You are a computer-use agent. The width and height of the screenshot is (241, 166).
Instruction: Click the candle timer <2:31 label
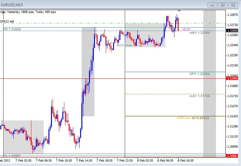pos(186,29)
